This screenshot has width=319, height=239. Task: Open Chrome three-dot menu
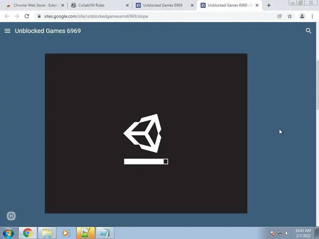tap(312, 16)
